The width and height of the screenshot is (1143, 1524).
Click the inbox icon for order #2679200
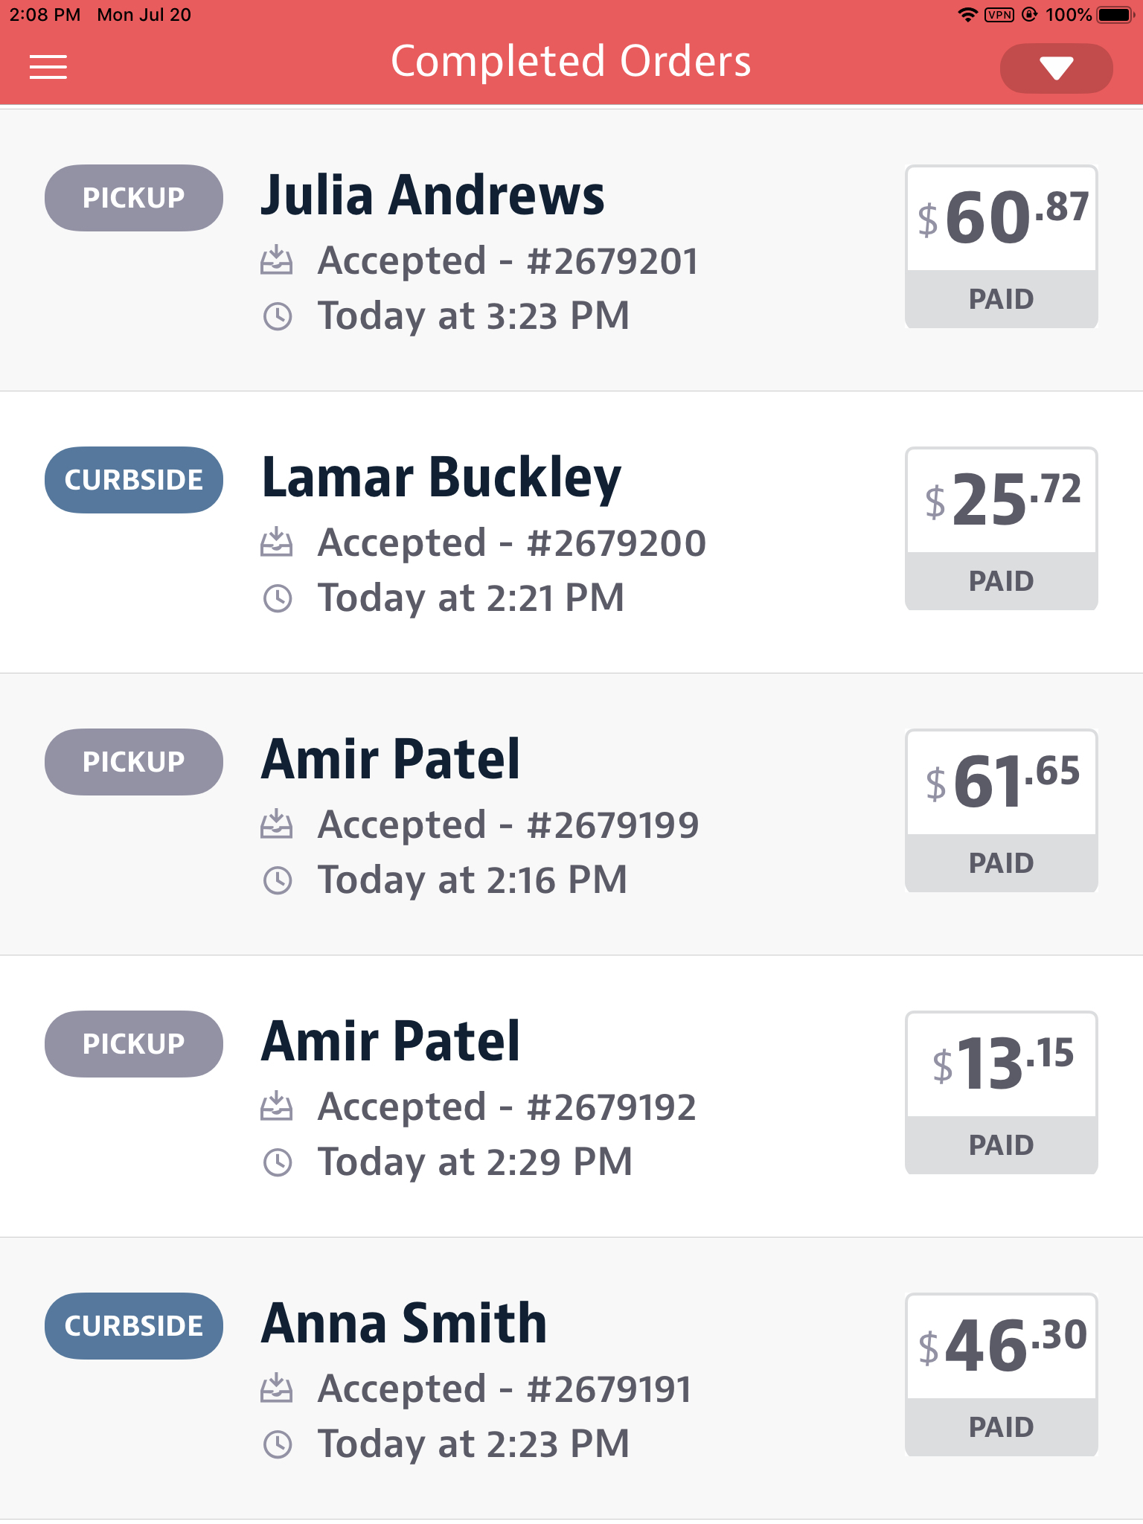pyautogui.click(x=277, y=542)
